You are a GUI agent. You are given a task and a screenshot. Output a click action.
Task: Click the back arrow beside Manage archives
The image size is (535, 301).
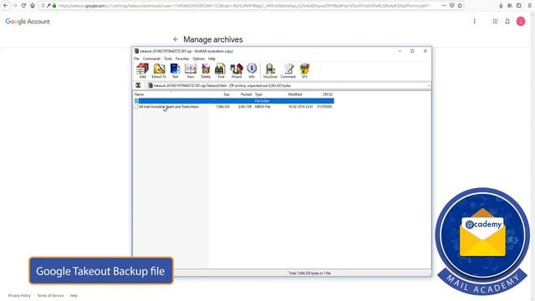[x=176, y=39]
